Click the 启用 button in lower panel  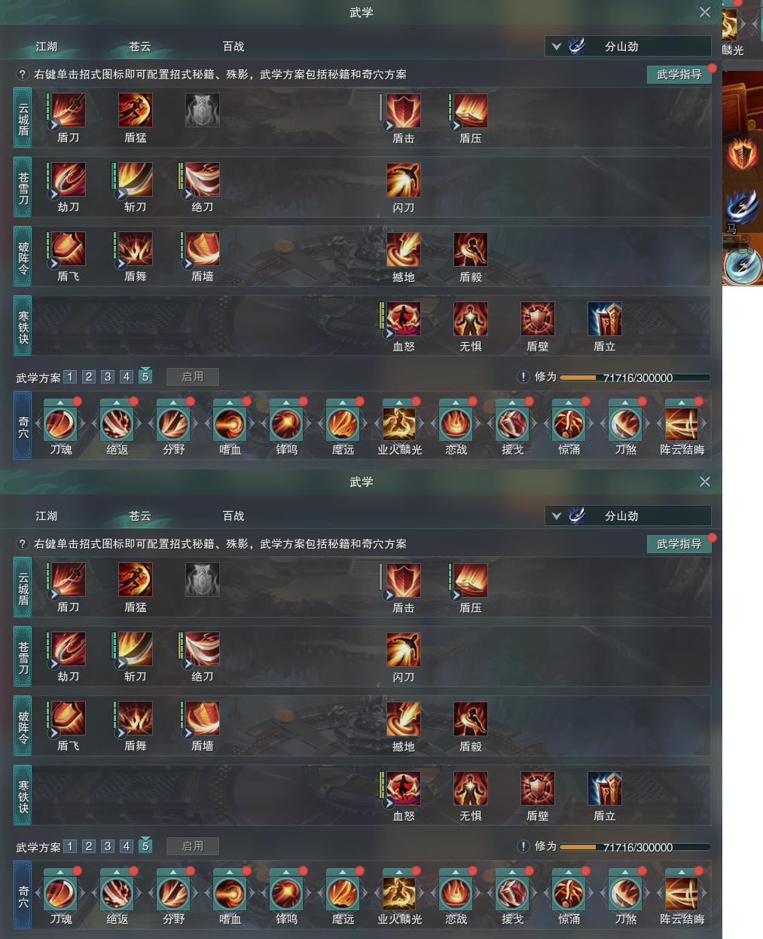[x=193, y=846]
